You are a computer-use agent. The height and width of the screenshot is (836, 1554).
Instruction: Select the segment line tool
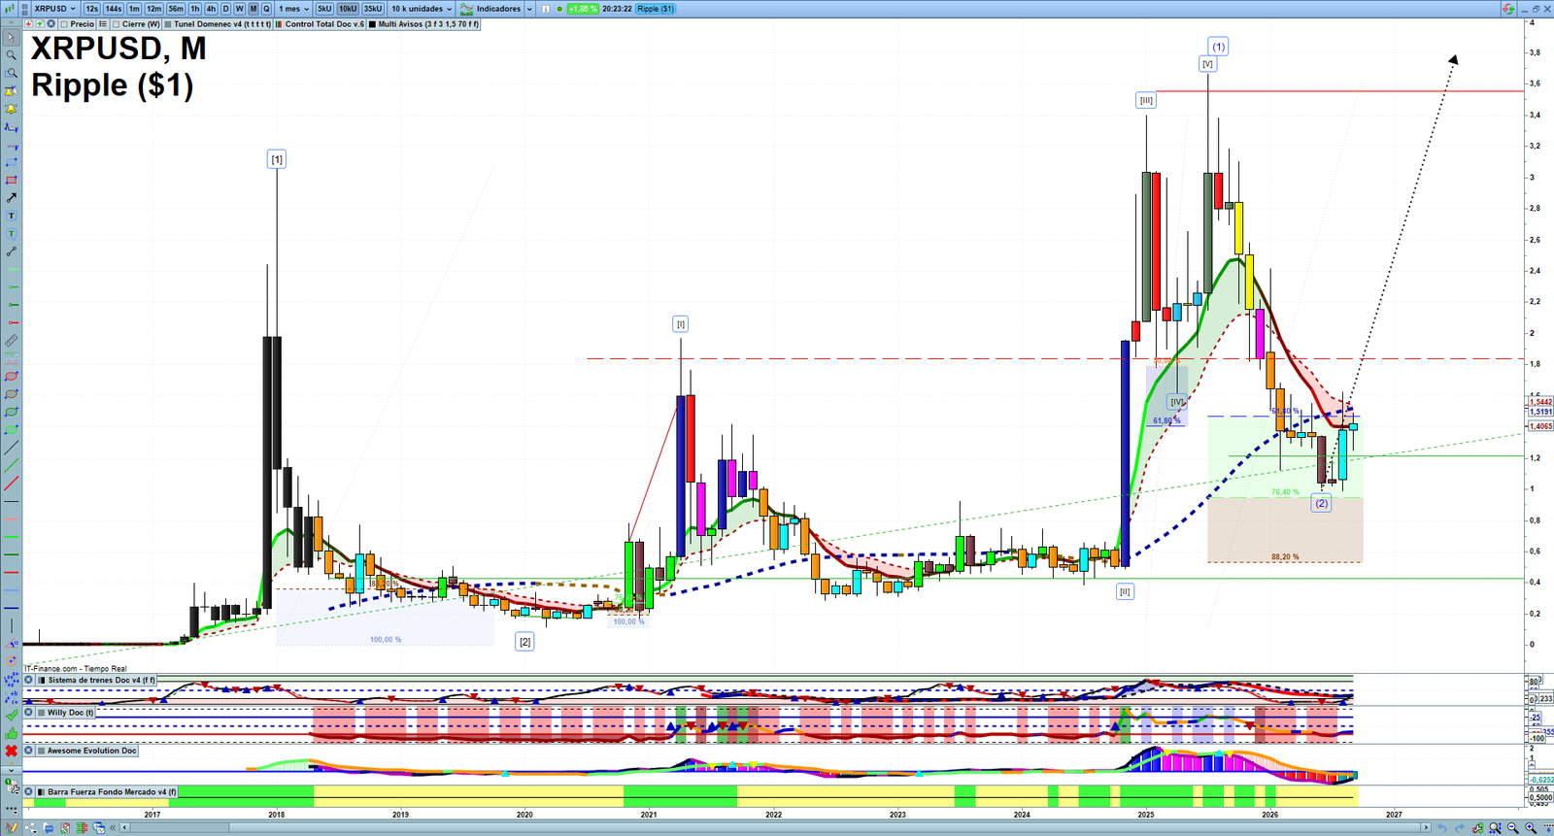tap(11, 251)
